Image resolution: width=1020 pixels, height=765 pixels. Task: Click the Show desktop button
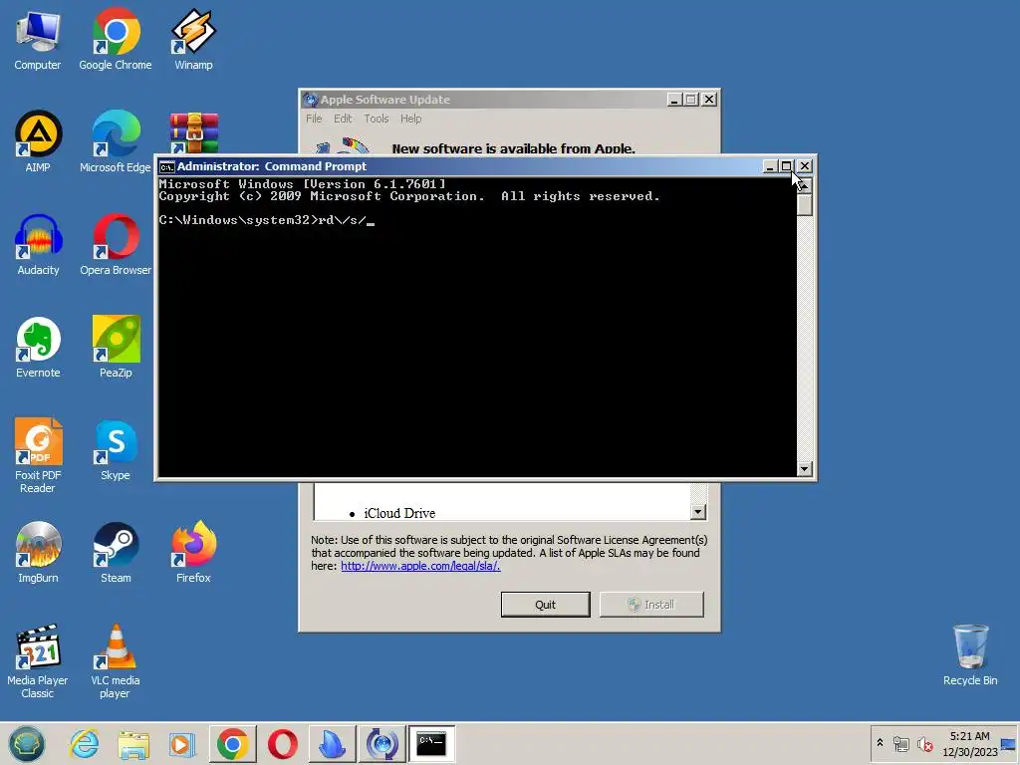(x=1010, y=743)
